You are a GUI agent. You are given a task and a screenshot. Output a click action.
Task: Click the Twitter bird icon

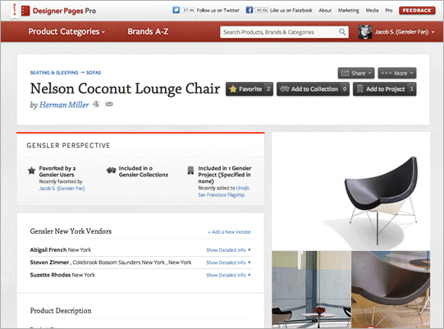(x=176, y=10)
